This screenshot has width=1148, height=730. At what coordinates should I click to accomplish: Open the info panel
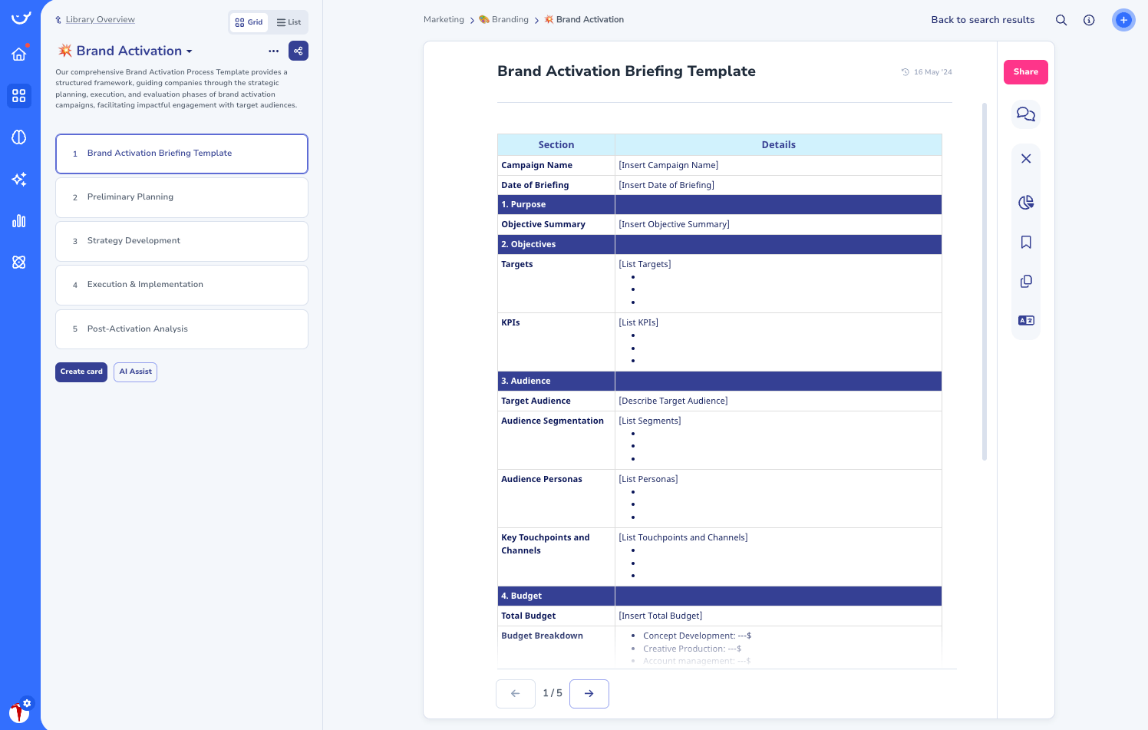(x=1089, y=20)
